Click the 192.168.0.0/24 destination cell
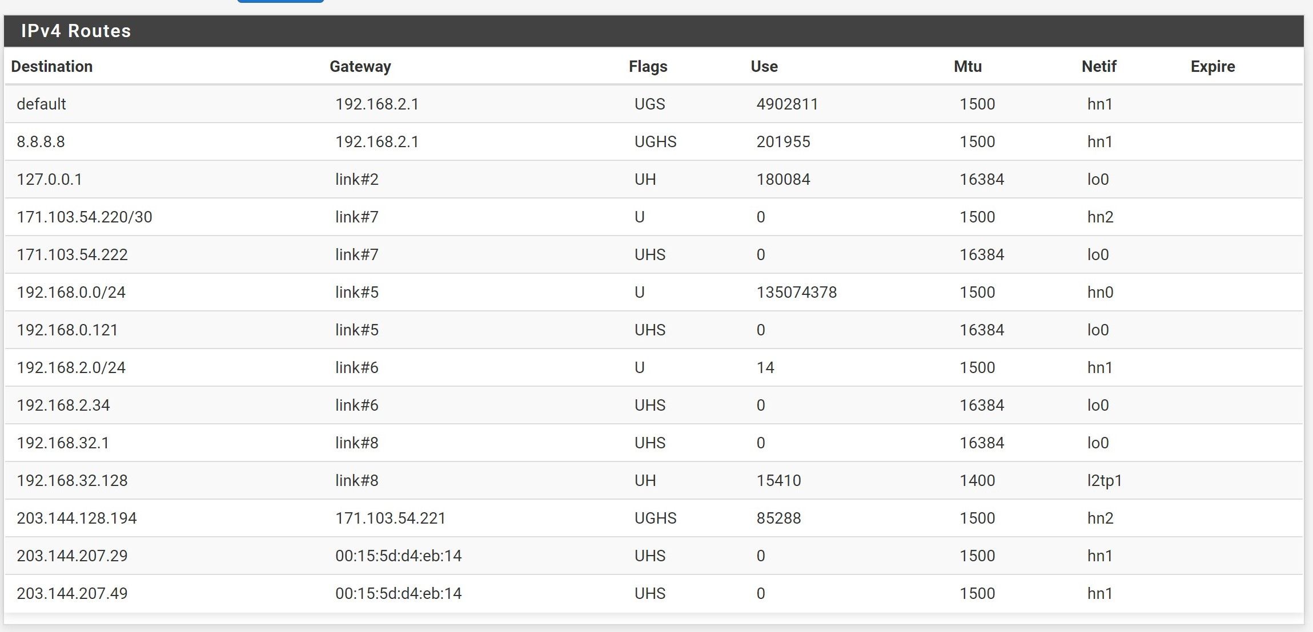This screenshot has width=1313, height=632. click(71, 293)
